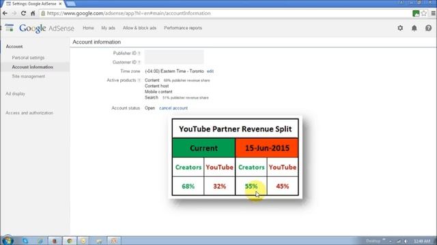Click the green extension icon in address bar
This screenshot has width=437, height=245.
coord(416,14)
